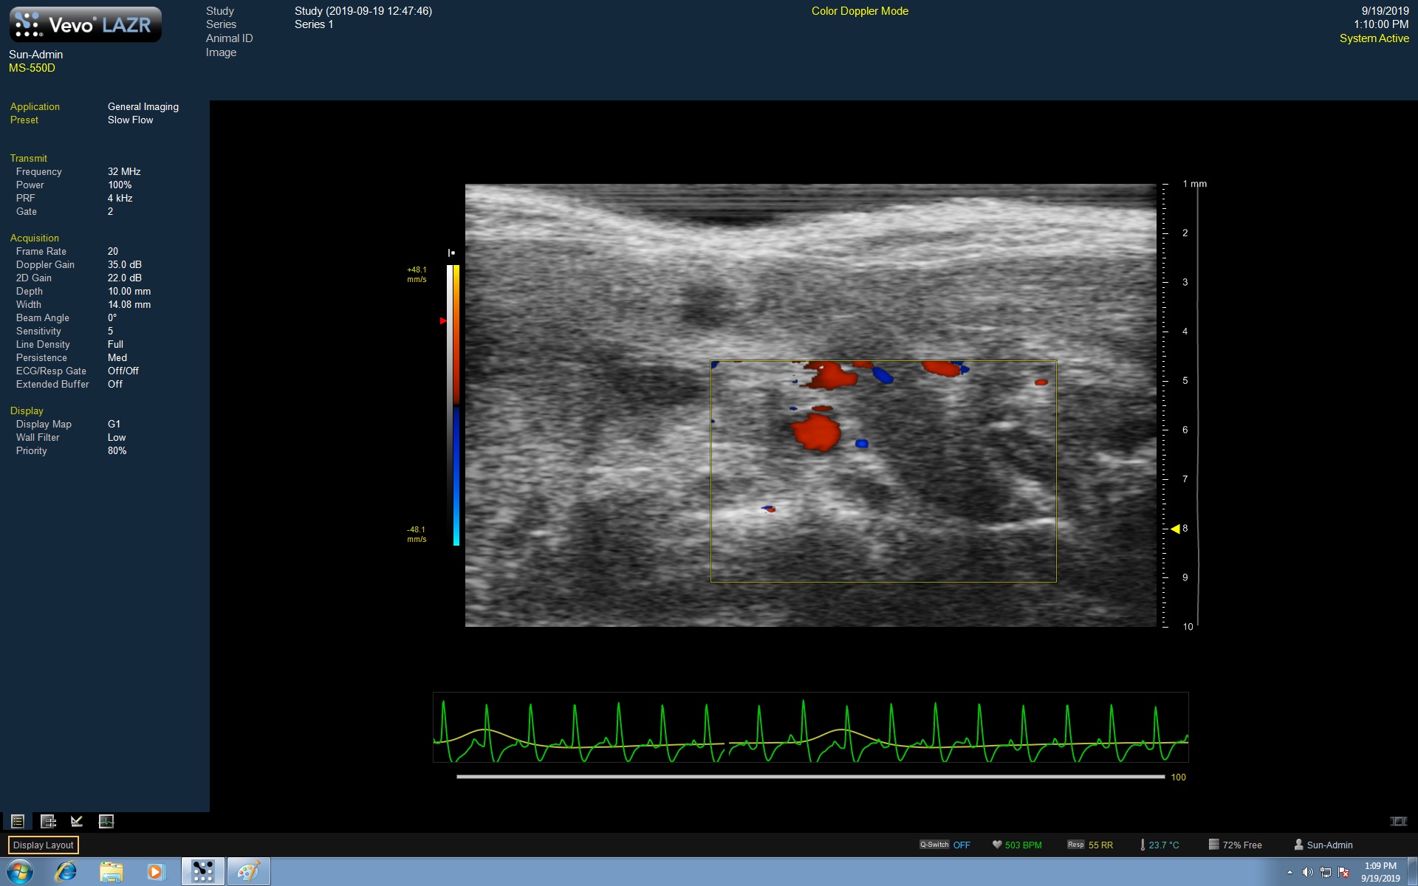The height and width of the screenshot is (886, 1418).
Task: Click the Sun-Admin user icon in status bar
Action: click(1298, 845)
